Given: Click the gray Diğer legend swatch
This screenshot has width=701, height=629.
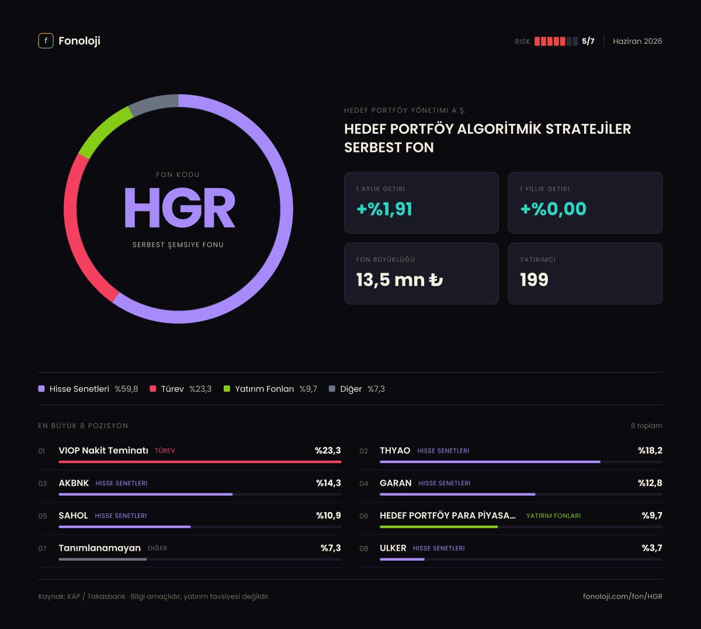Looking at the screenshot, I should 332,388.
